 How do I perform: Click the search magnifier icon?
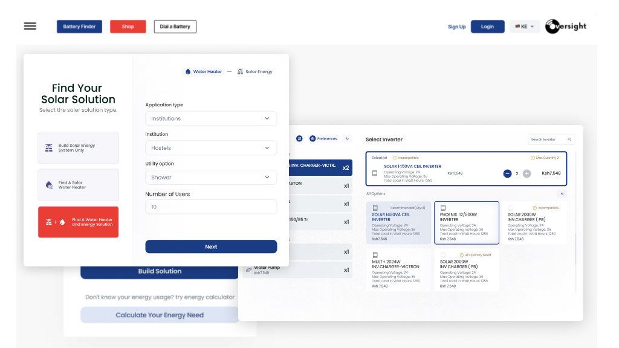[x=569, y=140]
